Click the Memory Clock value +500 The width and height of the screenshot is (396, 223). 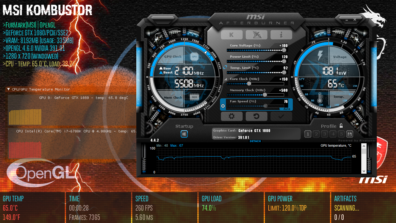coord(284,90)
